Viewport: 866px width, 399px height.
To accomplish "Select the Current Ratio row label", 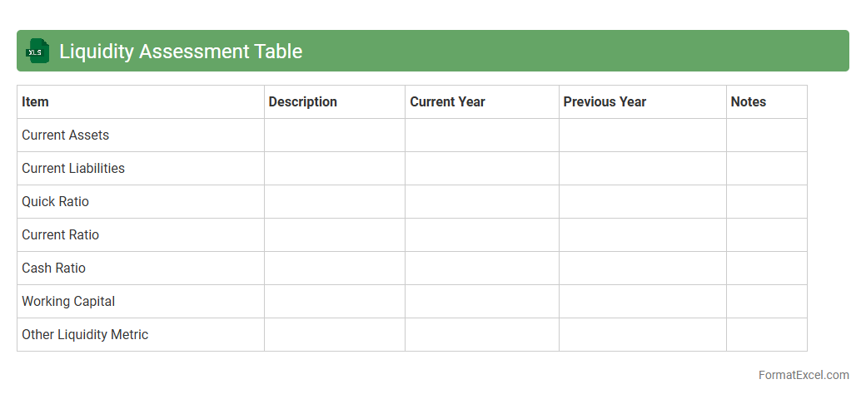I will point(60,234).
